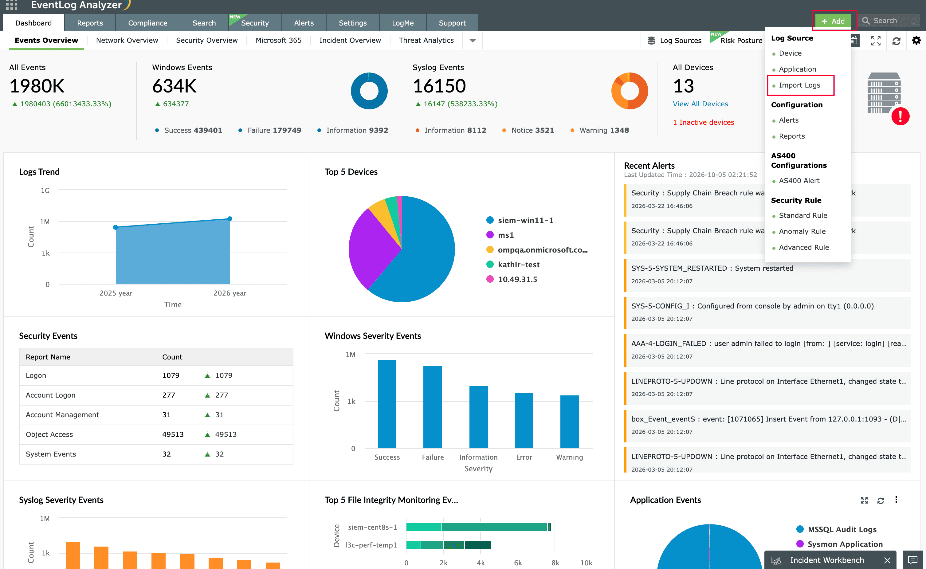Close the Incident Workbench bar
The image size is (926, 569).
pyautogui.click(x=887, y=560)
